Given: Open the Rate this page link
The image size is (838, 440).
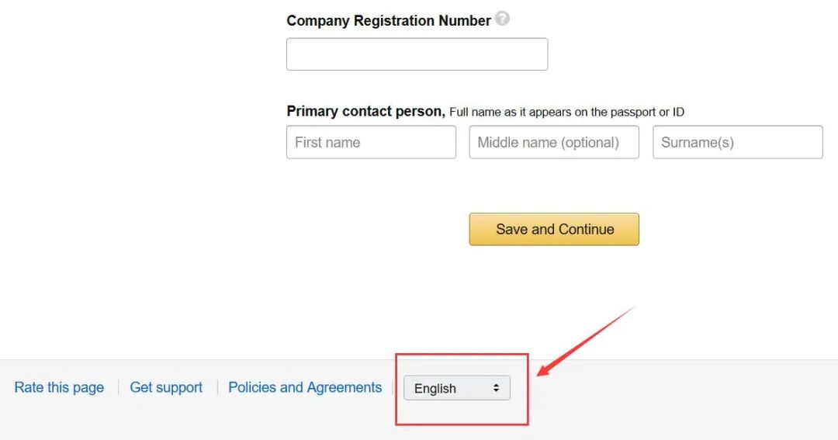Looking at the screenshot, I should tap(59, 388).
